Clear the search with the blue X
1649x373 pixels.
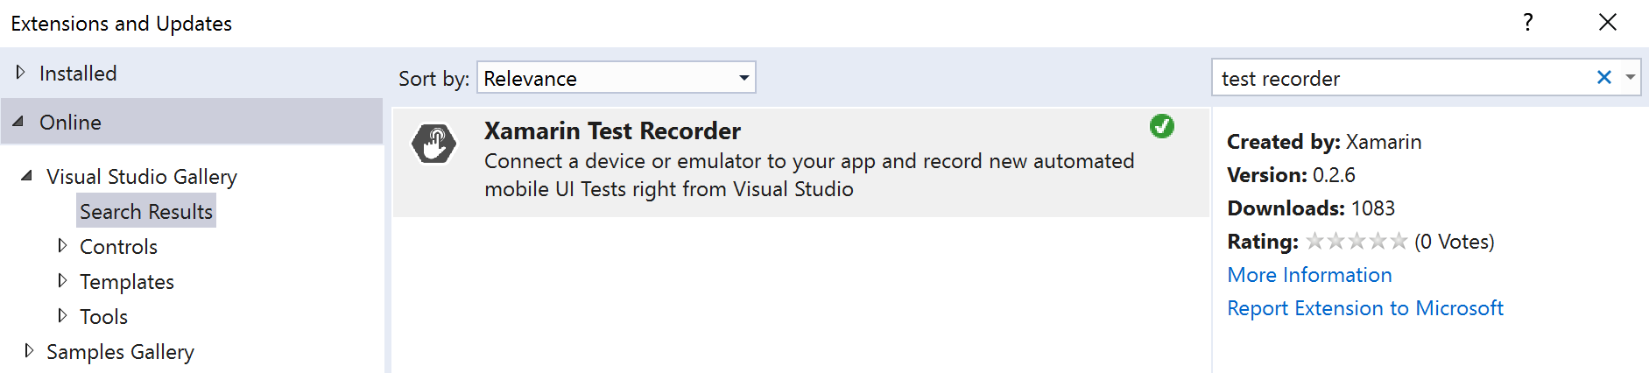1604,78
